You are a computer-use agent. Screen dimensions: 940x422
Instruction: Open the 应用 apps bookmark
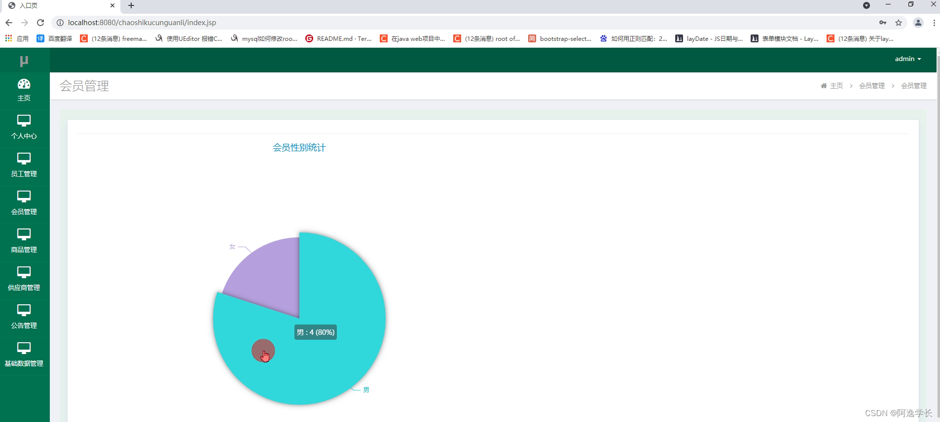point(17,38)
